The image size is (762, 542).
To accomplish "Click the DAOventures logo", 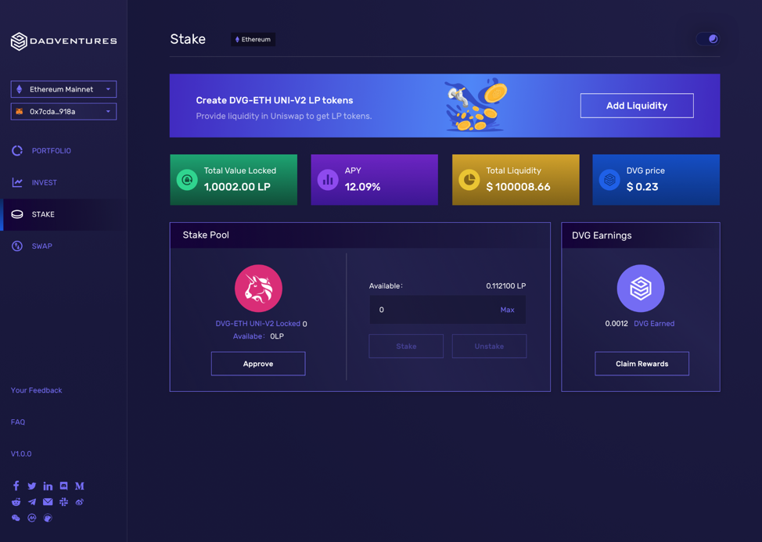I will (x=63, y=41).
